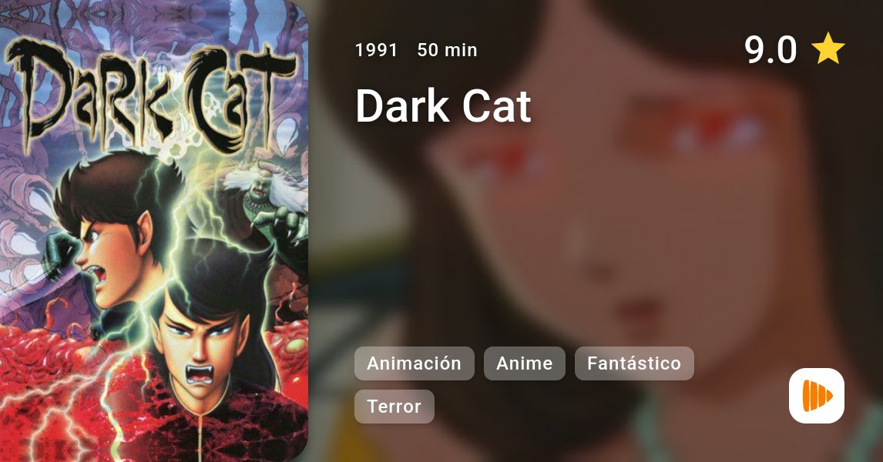This screenshot has height=462, width=883.
Task: Open the Dark Cat poster thumbnail
Action: [154, 231]
